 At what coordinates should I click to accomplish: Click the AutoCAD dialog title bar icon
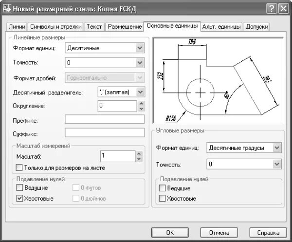[7, 9]
